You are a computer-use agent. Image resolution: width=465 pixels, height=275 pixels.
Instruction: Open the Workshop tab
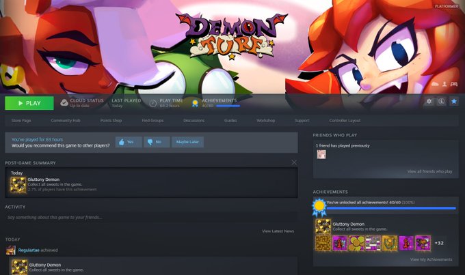pyautogui.click(x=266, y=121)
